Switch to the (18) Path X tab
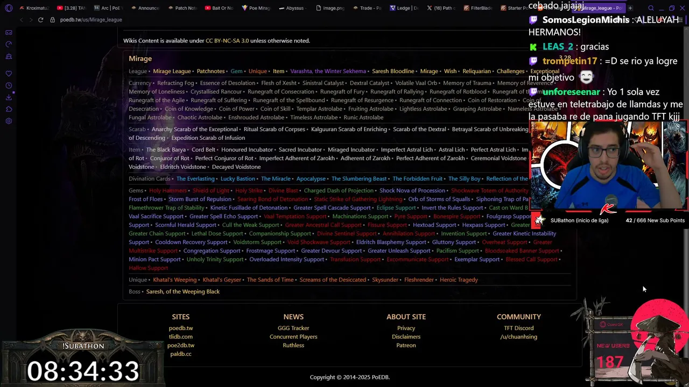Screen dimensions: 689x387 442,8
